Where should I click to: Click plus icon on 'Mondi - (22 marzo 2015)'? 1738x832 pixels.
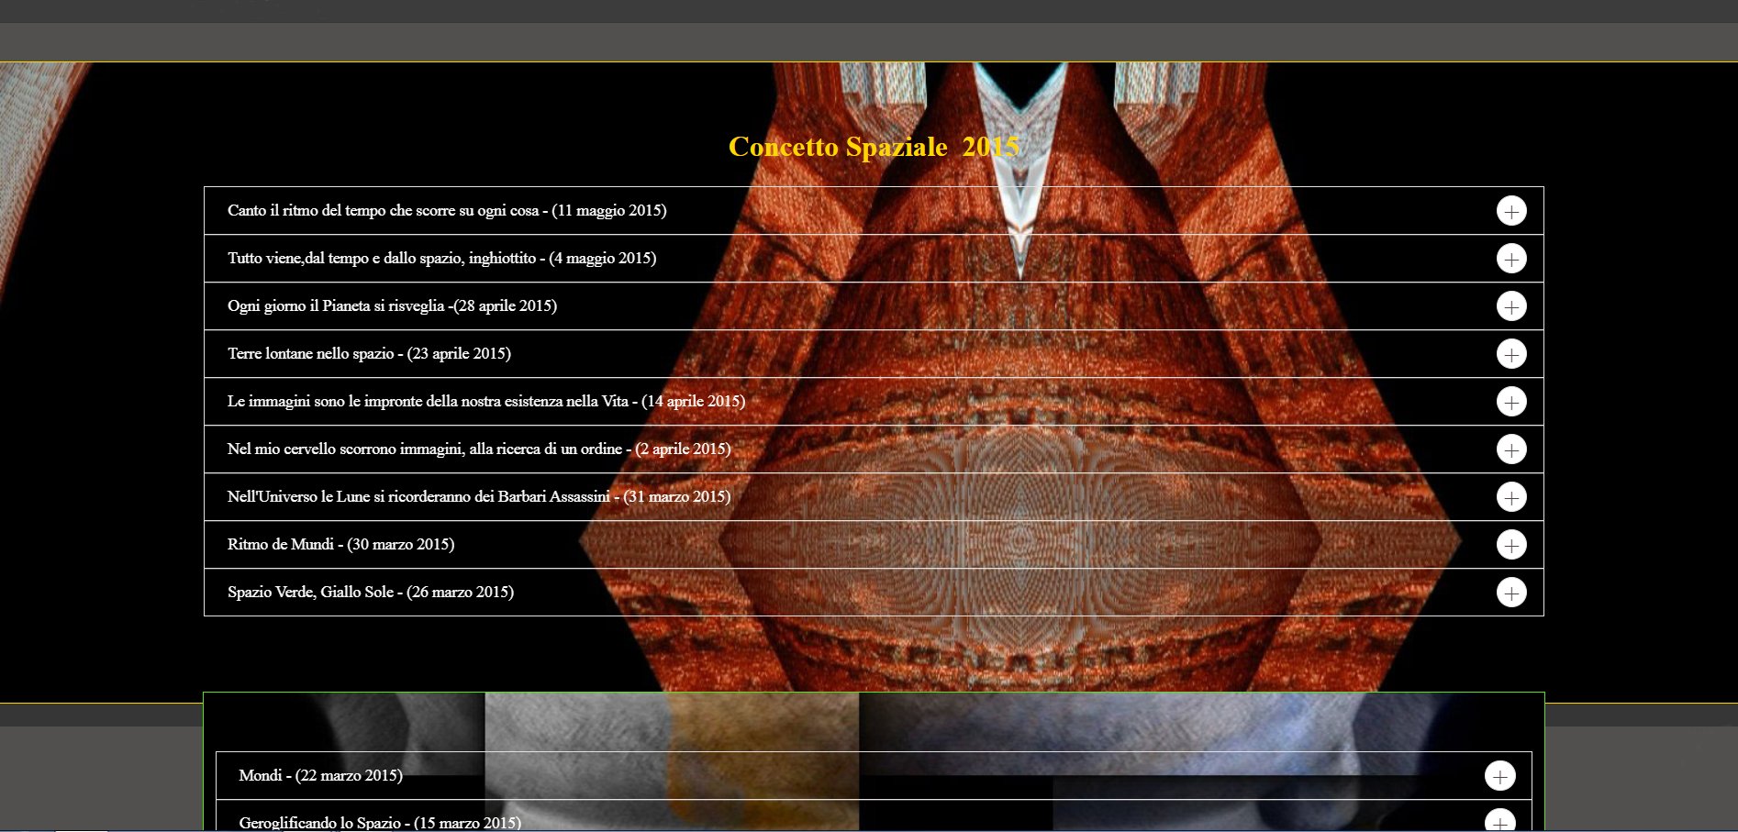coord(1499,776)
